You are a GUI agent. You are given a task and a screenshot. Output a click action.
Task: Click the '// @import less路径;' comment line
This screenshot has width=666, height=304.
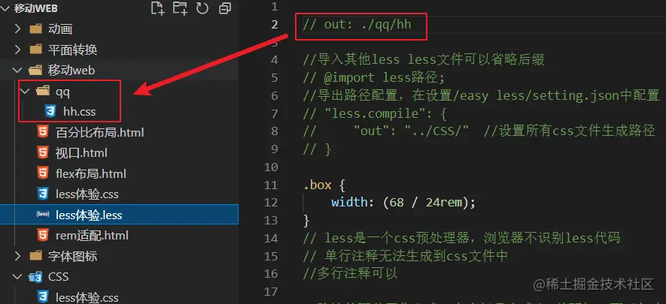374,78
